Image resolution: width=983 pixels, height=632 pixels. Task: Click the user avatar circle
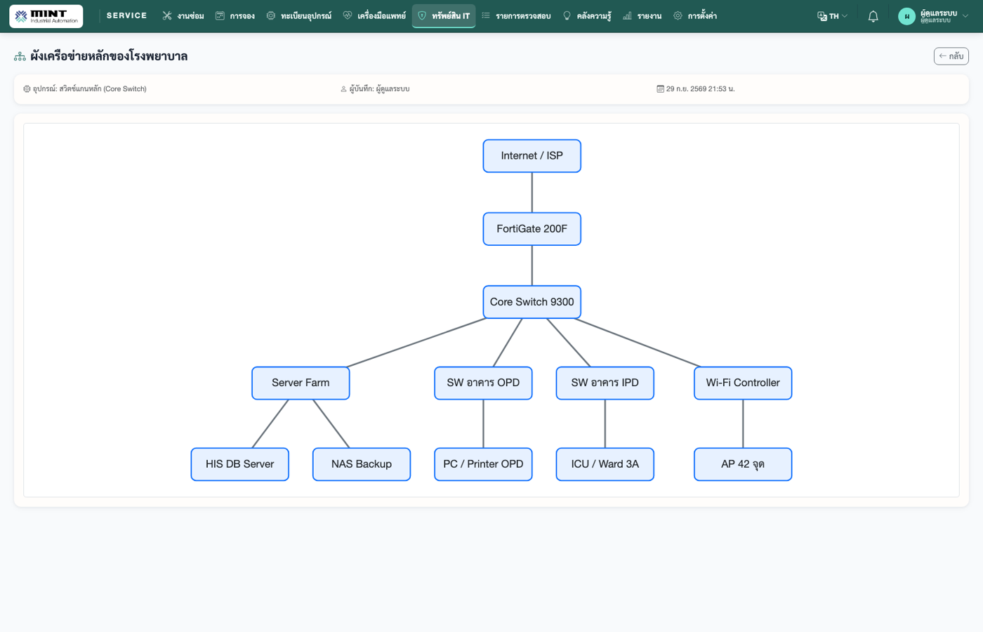[906, 16]
